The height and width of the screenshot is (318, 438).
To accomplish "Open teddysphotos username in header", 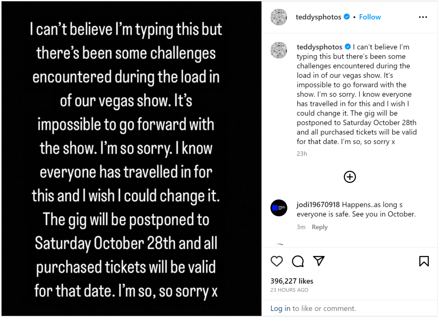I will [x=318, y=17].
